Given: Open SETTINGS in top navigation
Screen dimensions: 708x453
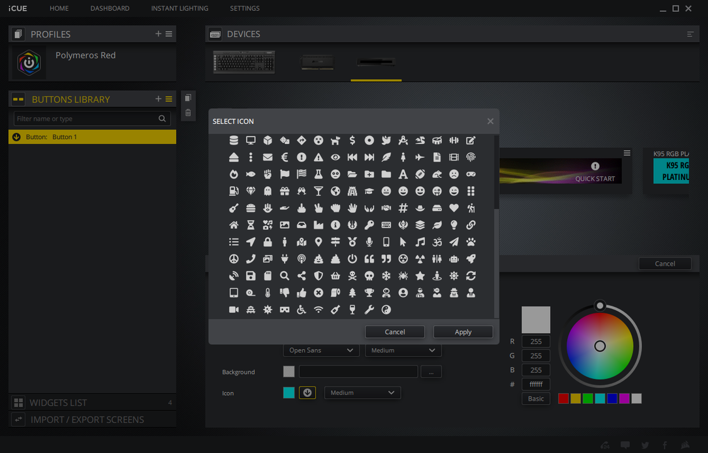Looking at the screenshot, I should pyautogui.click(x=245, y=8).
